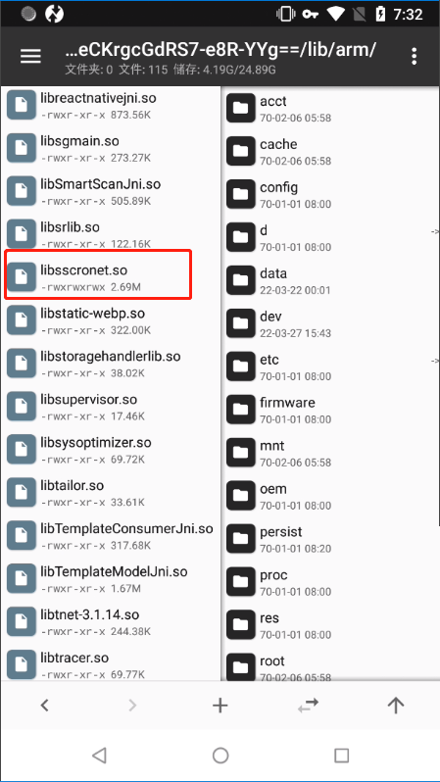Image resolution: width=440 pixels, height=782 pixels.
Task: Tap the swap panes arrows icon
Action: tap(308, 705)
